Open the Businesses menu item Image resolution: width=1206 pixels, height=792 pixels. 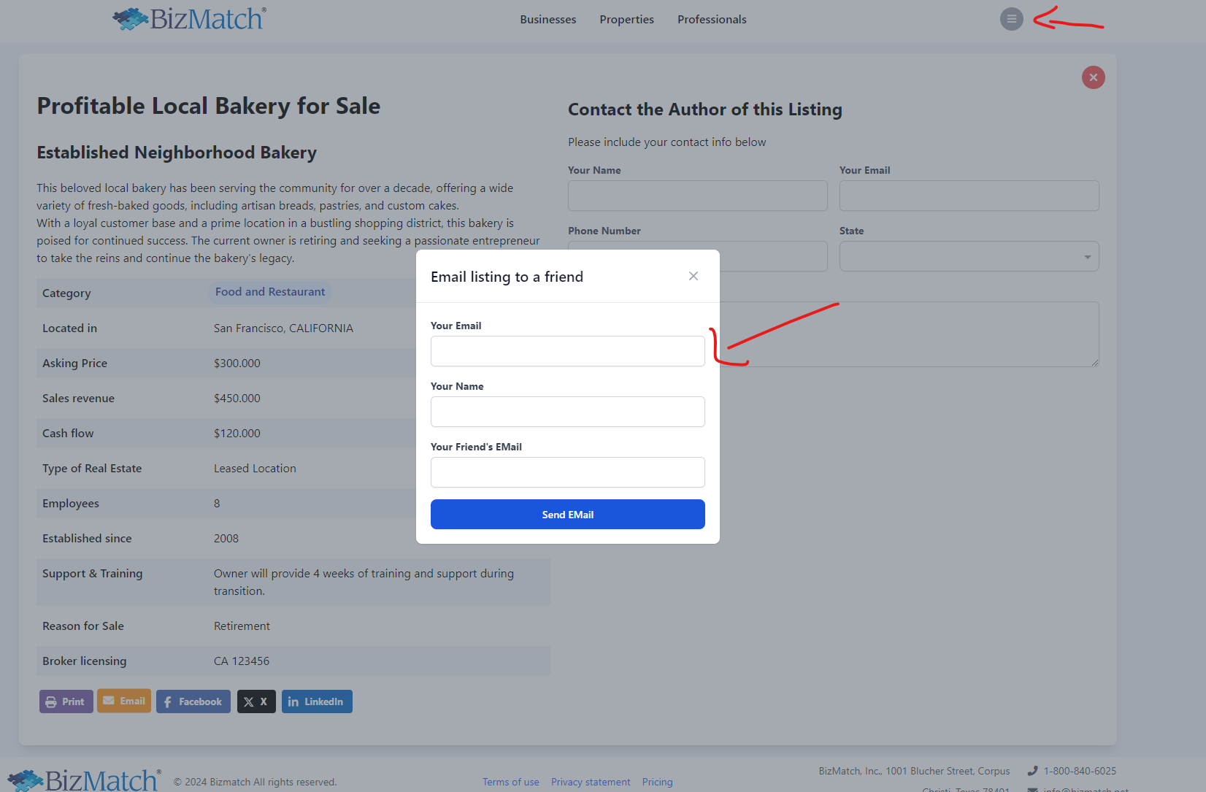[x=548, y=20]
